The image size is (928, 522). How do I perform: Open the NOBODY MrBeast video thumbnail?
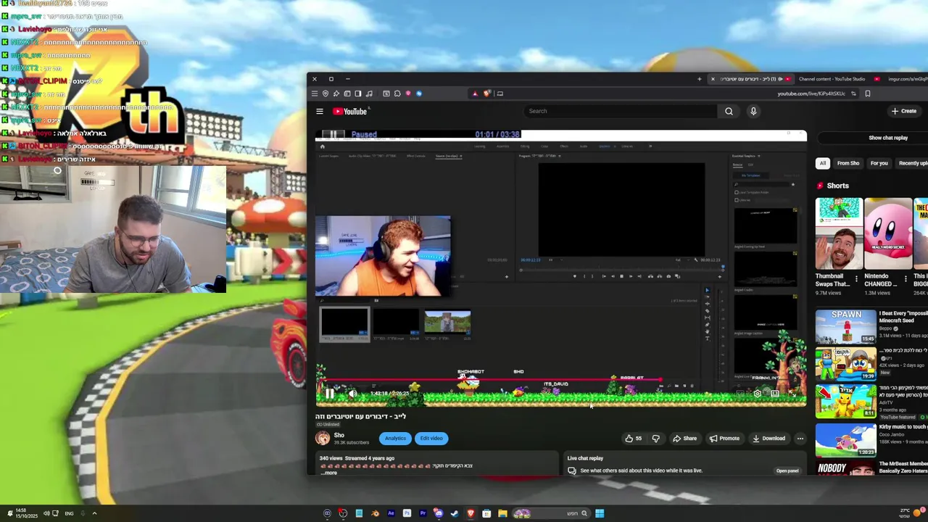[845, 468]
